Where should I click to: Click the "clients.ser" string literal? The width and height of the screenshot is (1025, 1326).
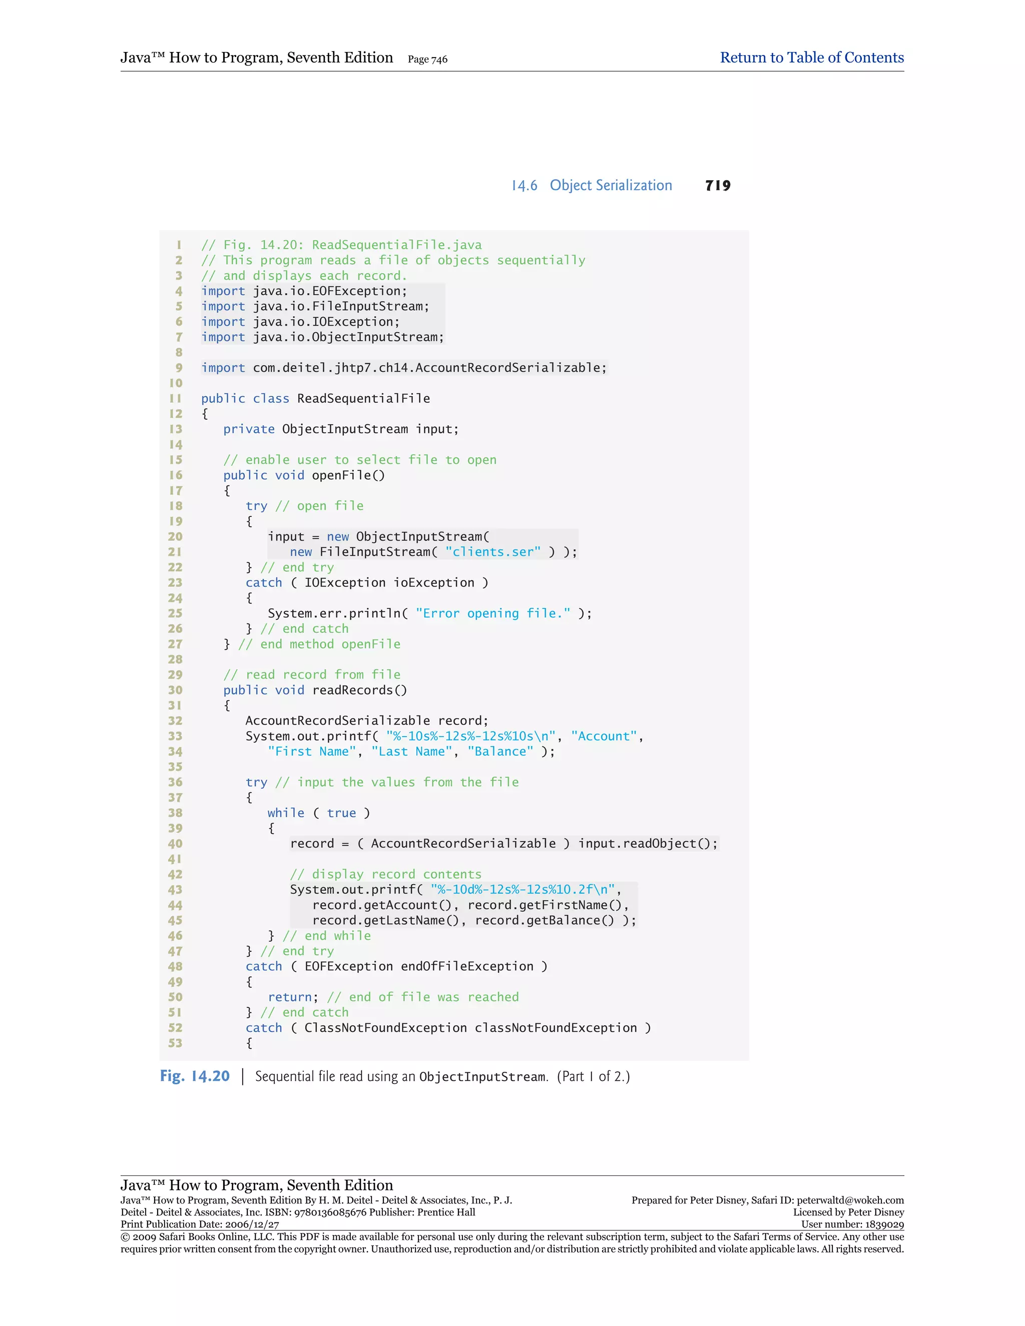(492, 552)
